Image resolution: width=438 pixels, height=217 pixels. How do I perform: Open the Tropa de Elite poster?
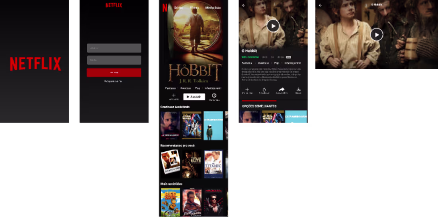(192, 164)
